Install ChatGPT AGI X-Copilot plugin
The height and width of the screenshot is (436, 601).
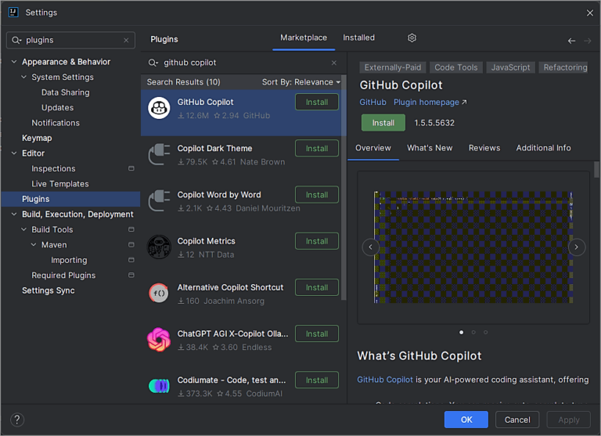click(317, 333)
